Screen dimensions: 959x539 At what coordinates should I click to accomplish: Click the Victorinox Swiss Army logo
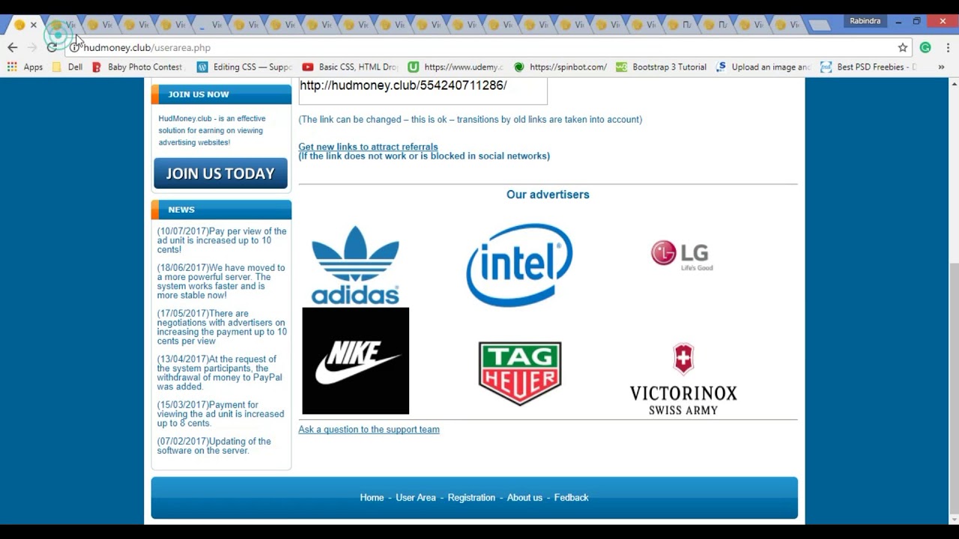click(x=683, y=379)
